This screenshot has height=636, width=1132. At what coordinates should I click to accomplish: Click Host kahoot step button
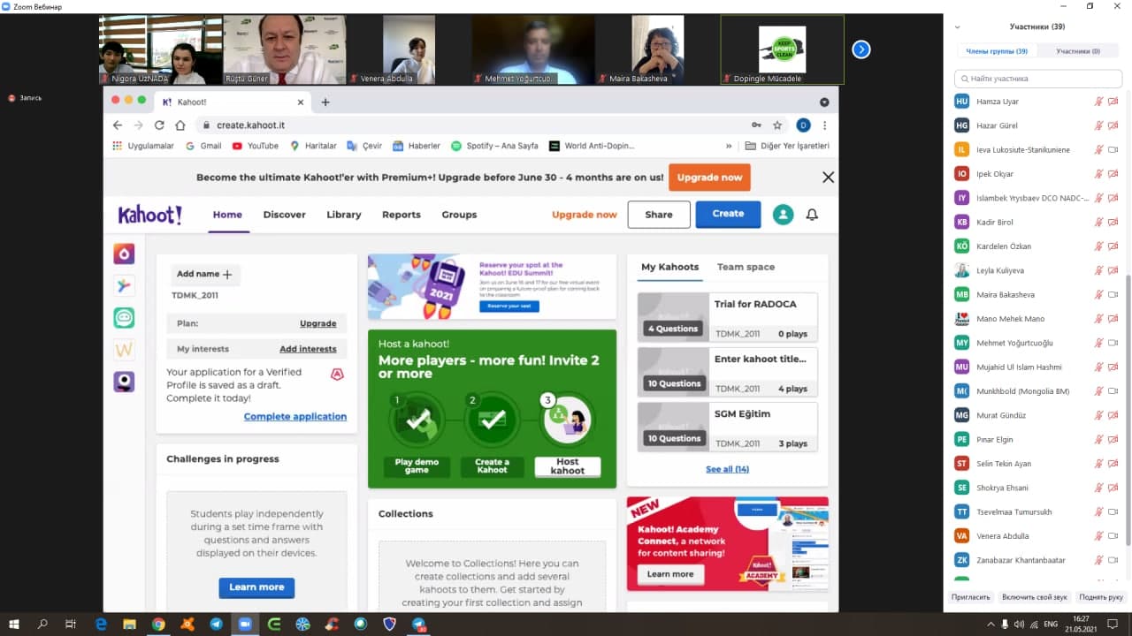click(x=568, y=466)
